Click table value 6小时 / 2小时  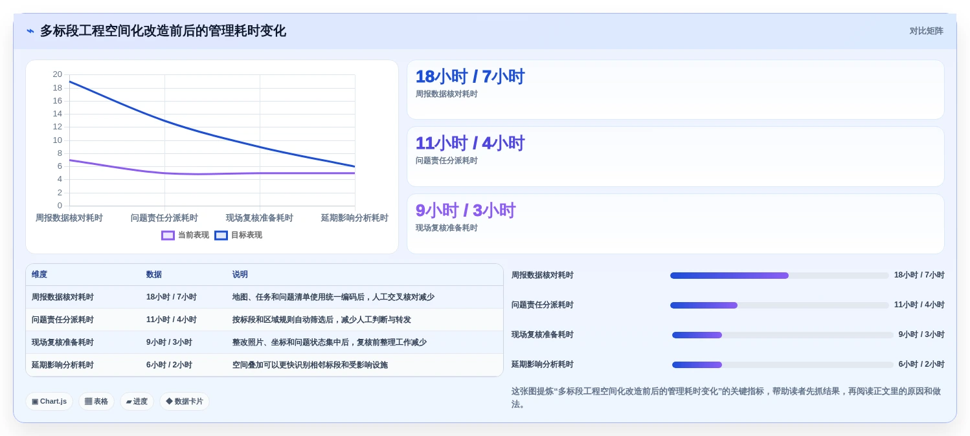(x=169, y=365)
